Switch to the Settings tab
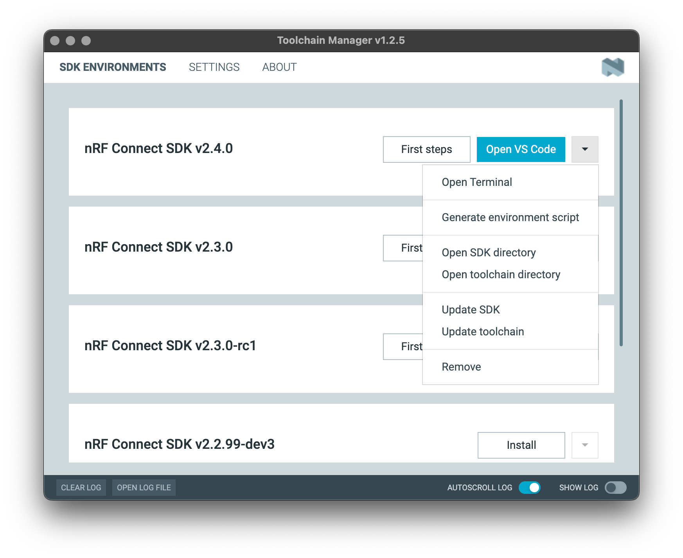683x558 pixels. pyautogui.click(x=214, y=67)
